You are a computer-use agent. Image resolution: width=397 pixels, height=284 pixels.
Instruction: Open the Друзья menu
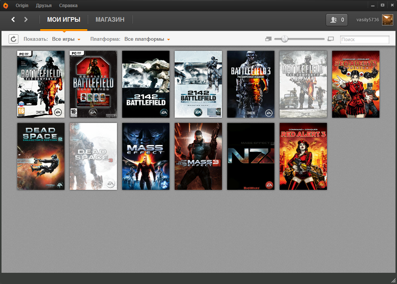coord(43,6)
